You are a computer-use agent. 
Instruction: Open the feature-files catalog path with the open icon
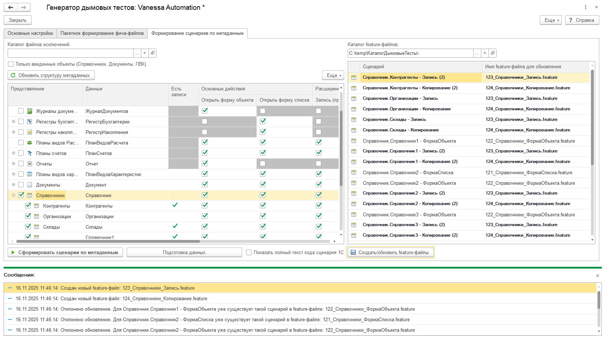tap(493, 53)
